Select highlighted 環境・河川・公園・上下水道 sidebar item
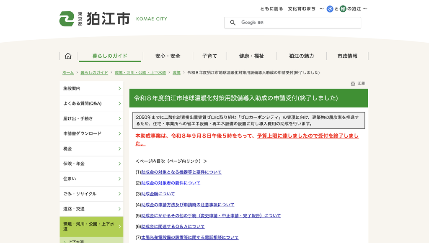This screenshot has width=429, height=243. pos(91,227)
